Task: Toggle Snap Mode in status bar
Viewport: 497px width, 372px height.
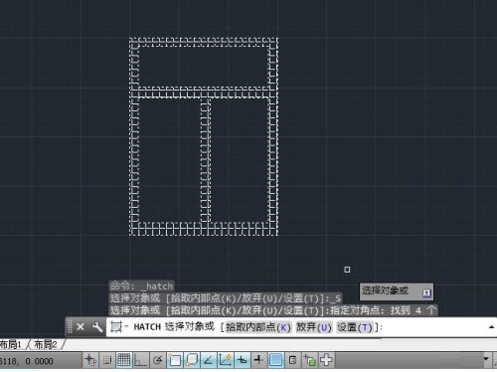Action: [107, 360]
